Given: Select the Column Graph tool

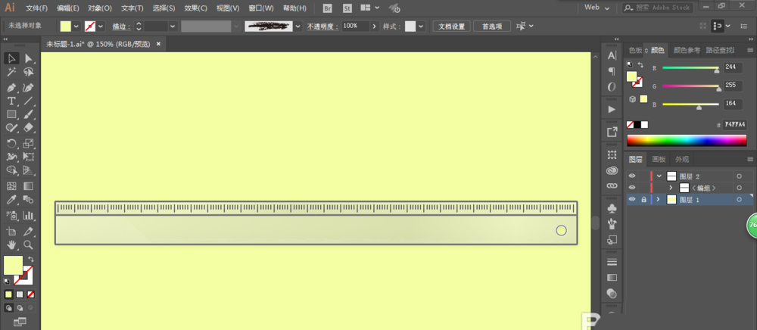Looking at the screenshot, I should (x=29, y=215).
